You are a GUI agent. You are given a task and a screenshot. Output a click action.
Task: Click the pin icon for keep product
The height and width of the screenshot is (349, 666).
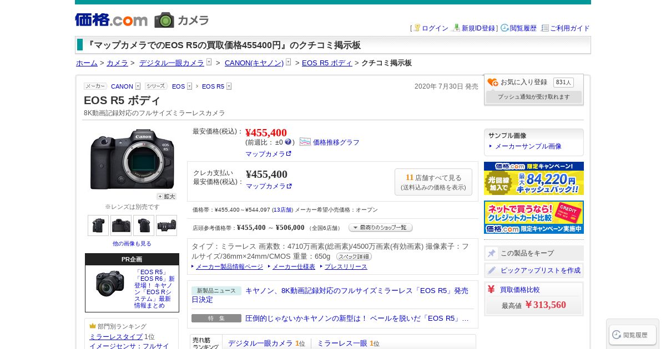click(492, 253)
